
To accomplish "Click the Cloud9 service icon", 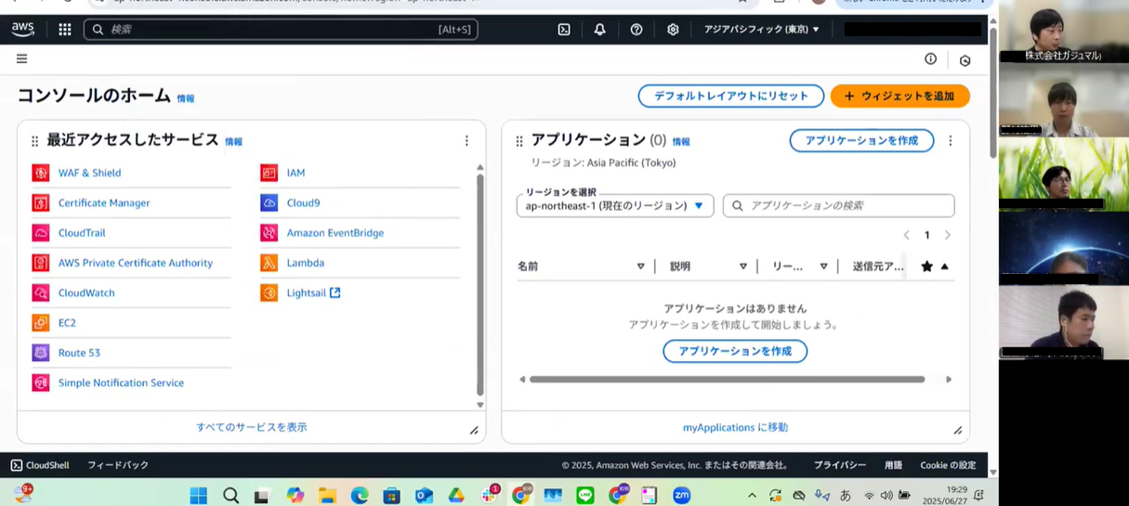I will 269,202.
